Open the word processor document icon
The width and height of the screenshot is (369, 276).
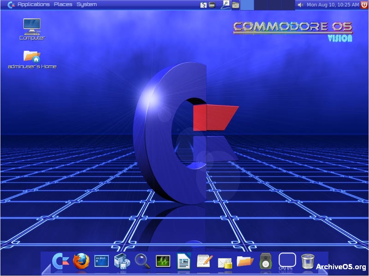tap(183, 262)
